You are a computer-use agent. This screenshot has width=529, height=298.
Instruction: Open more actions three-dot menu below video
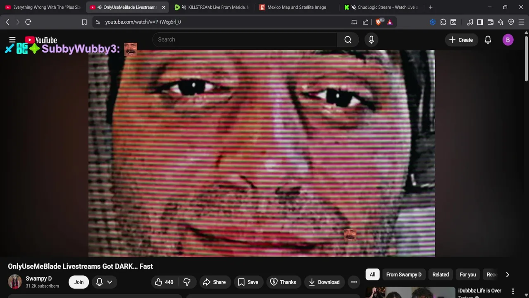354,282
